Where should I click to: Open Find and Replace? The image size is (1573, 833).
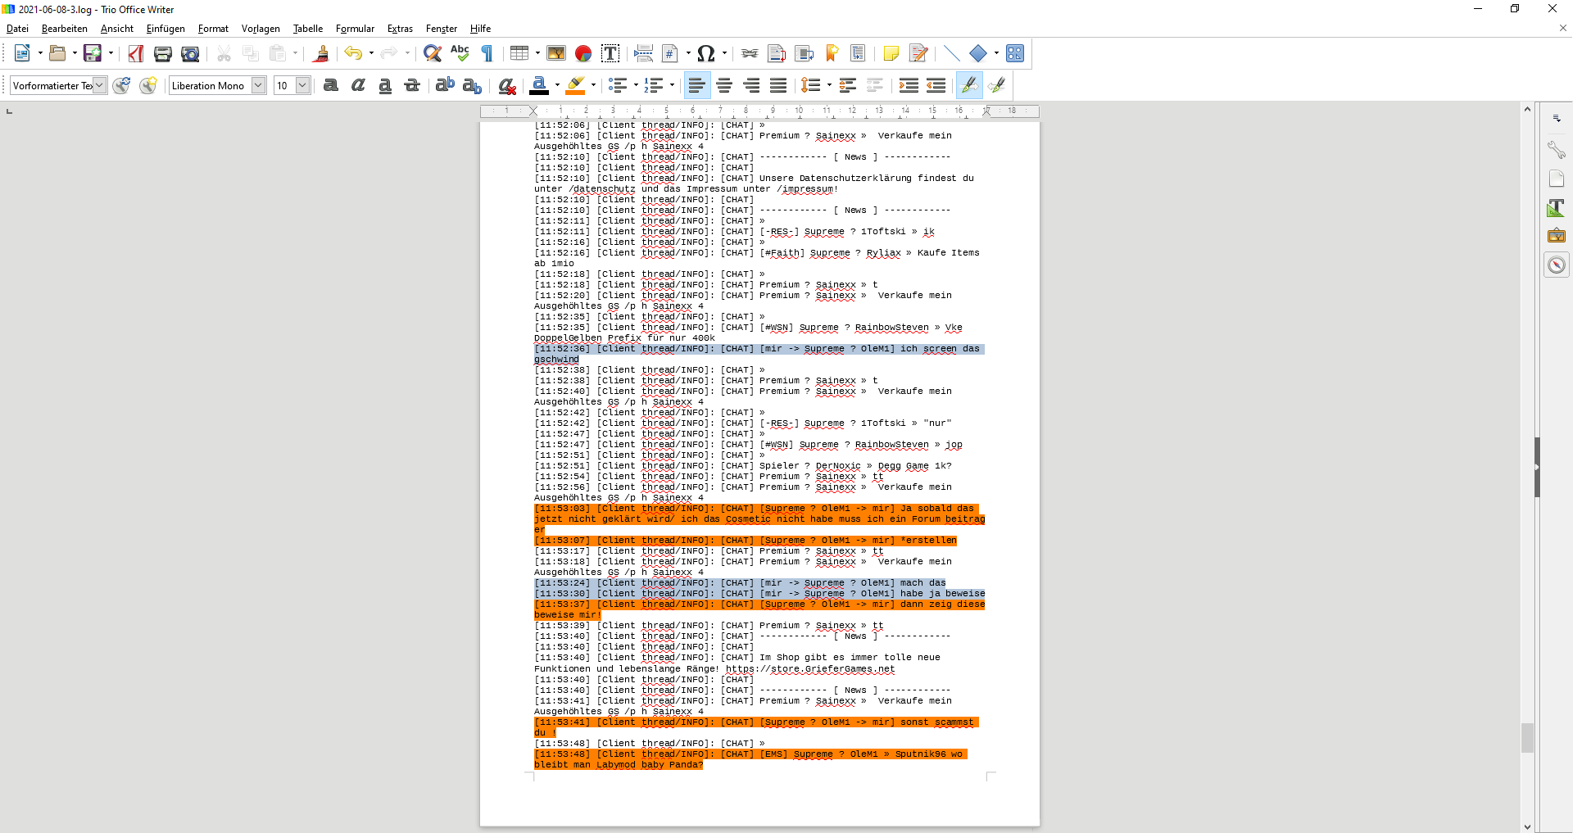[433, 53]
